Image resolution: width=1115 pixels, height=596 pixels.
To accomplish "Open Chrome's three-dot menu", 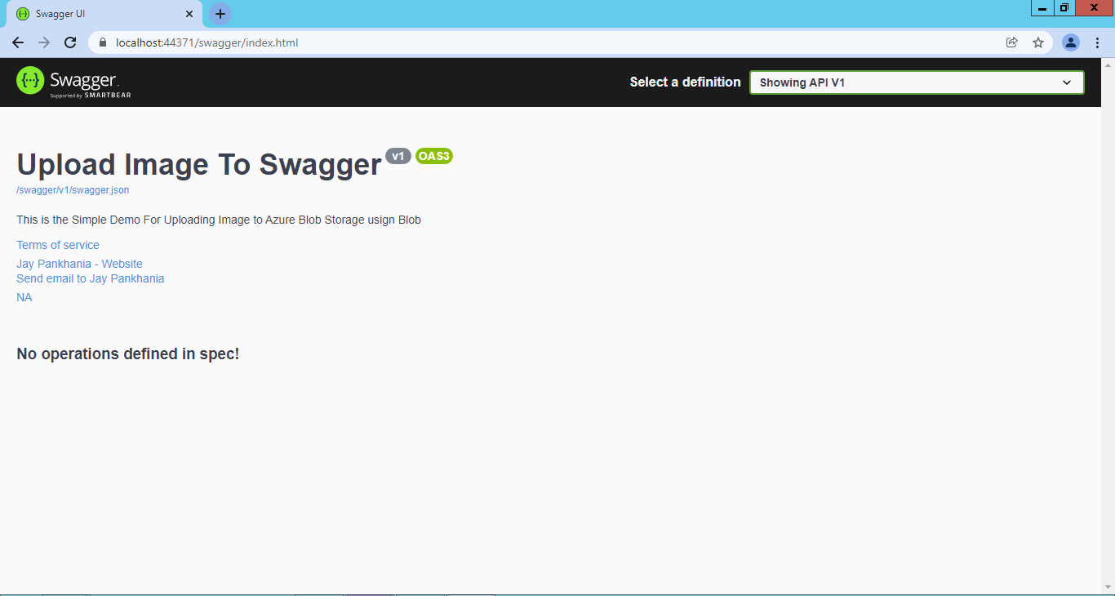I will (x=1097, y=42).
